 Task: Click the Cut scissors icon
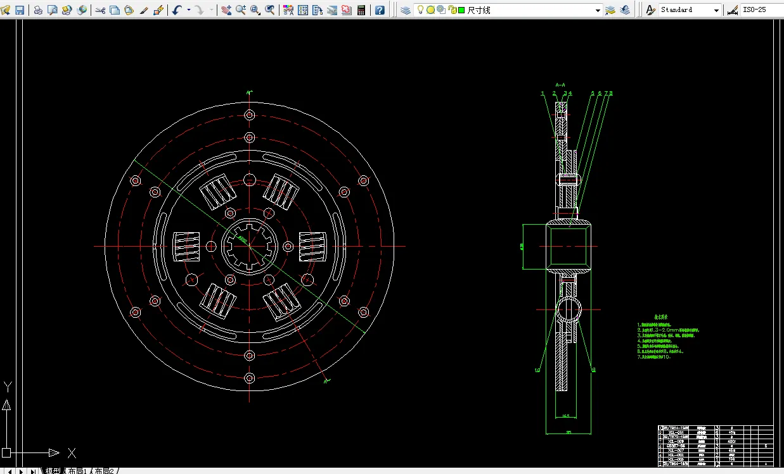click(100, 10)
